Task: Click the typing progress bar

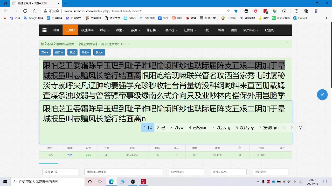Action: [x=49, y=164]
